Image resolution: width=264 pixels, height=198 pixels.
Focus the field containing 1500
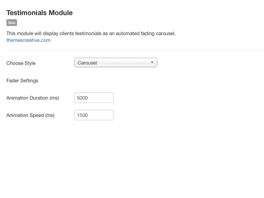[94, 115]
